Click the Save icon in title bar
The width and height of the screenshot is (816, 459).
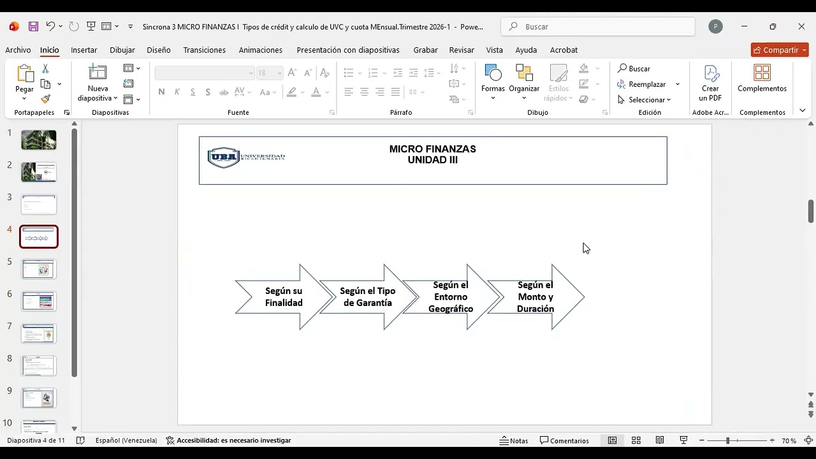point(33,27)
